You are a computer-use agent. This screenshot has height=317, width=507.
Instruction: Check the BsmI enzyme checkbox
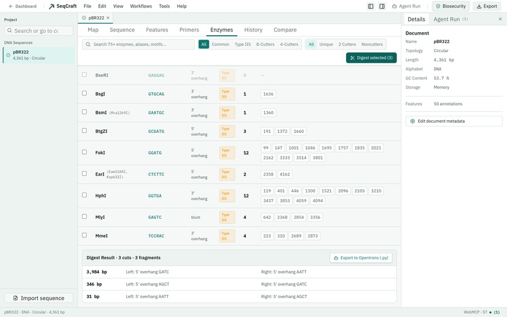(x=84, y=112)
